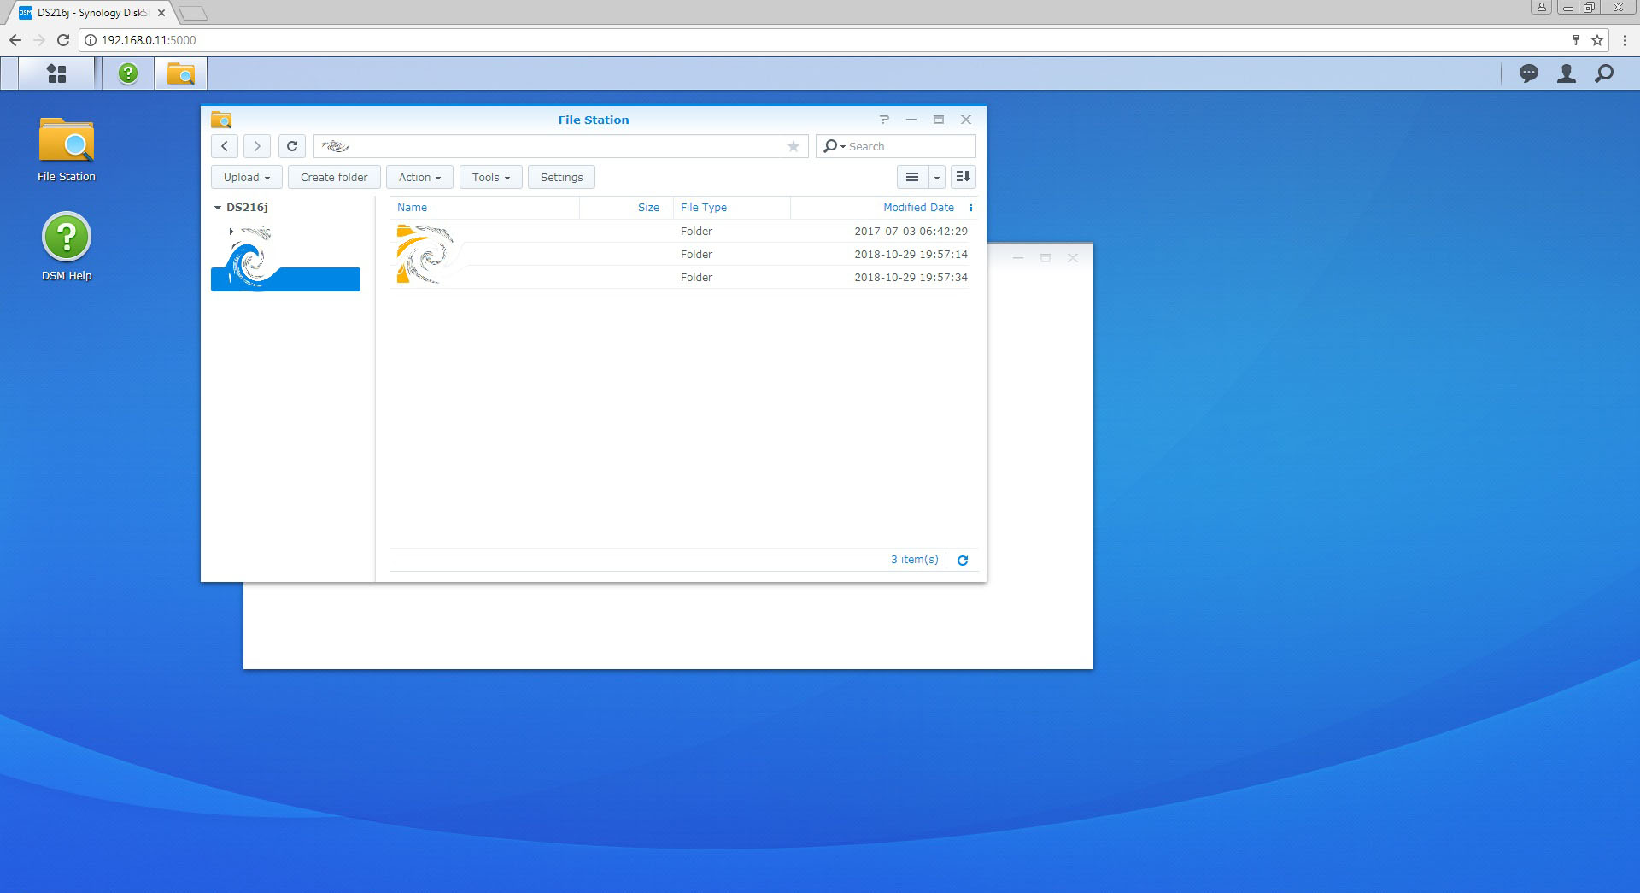Open the Upload dropdown
Screen dimensions: 1640x893
tap(247, 177)
